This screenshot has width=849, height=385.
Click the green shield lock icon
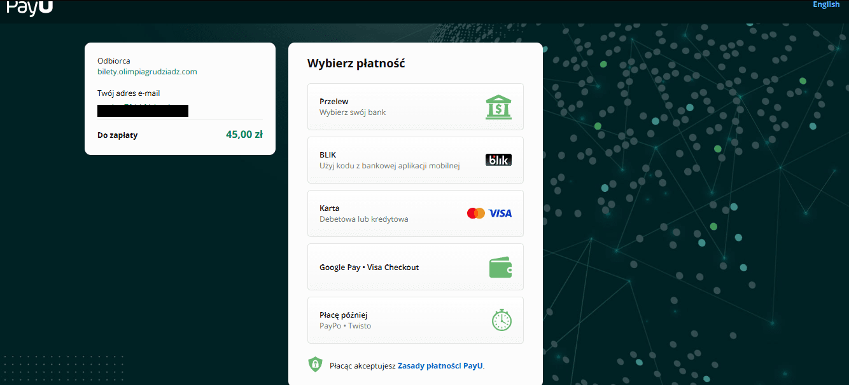pyautogui.click(x=315, y=365)
